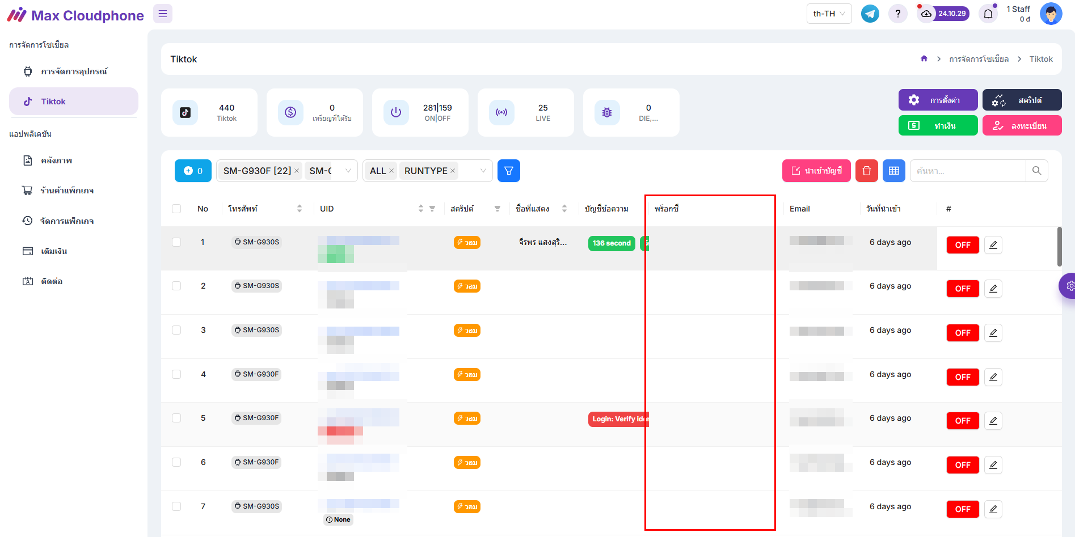Tick the checkbox for row 5
Viewport: 1075px width, 537px height.
[176, 418]
